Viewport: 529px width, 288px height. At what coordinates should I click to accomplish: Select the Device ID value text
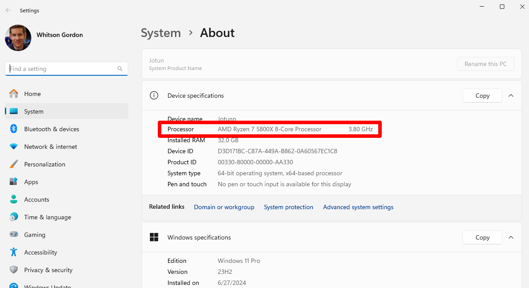click(277, 151)
